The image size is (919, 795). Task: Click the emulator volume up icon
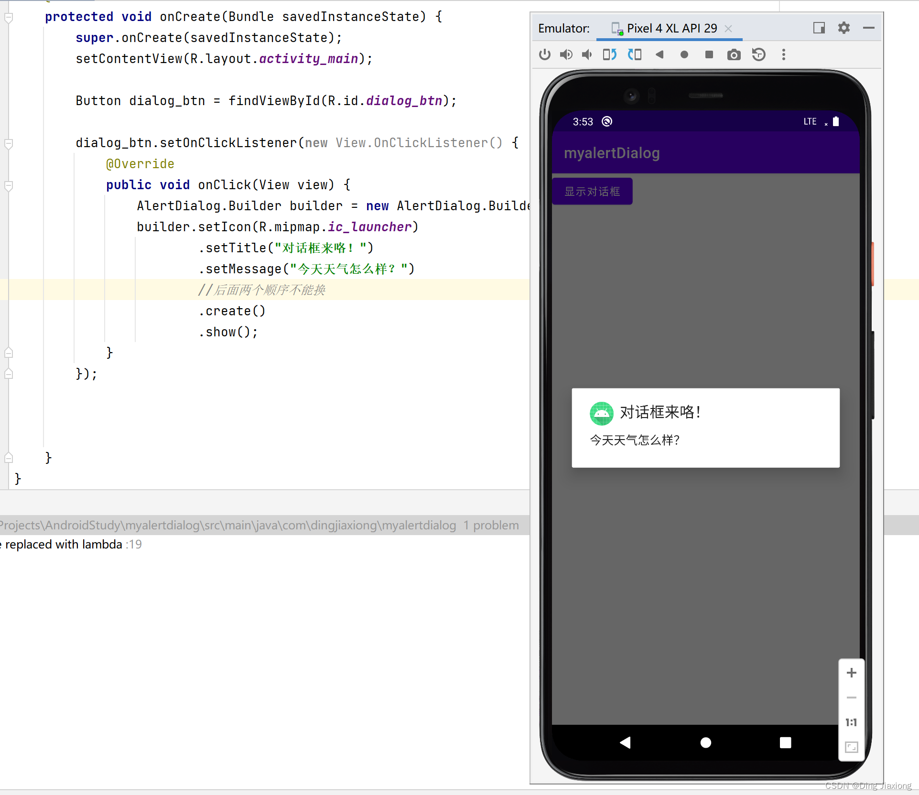click(566, 54)
